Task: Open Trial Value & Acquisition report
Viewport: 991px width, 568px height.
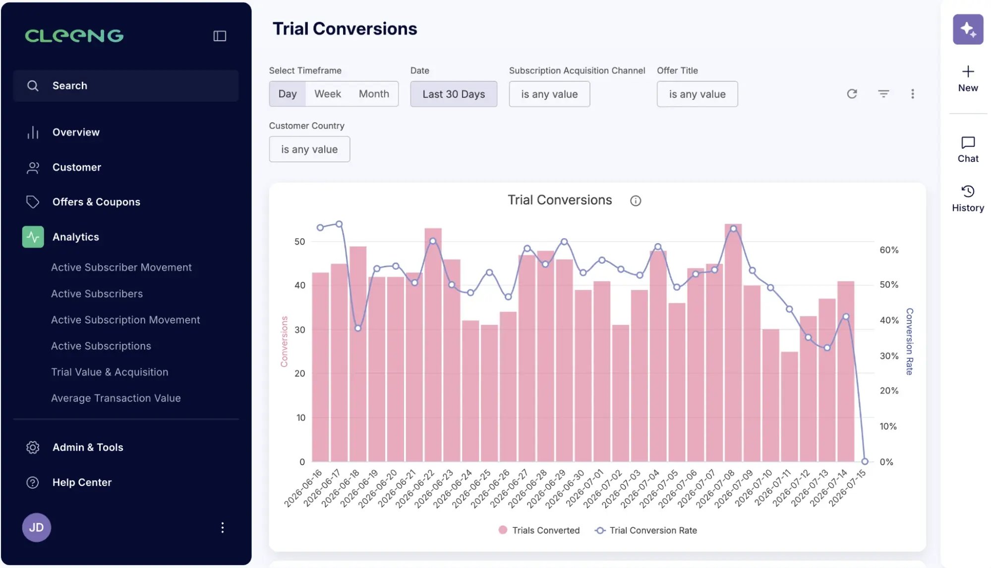Action: [110, 372]
